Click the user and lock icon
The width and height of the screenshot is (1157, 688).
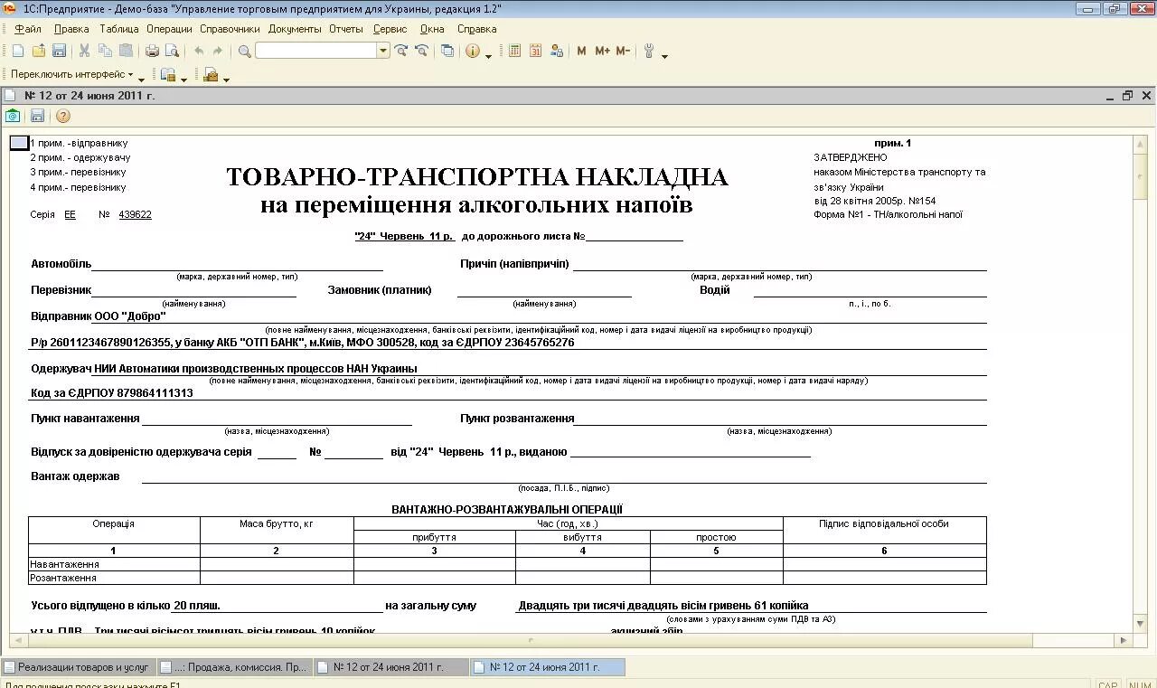coord(557,52)
